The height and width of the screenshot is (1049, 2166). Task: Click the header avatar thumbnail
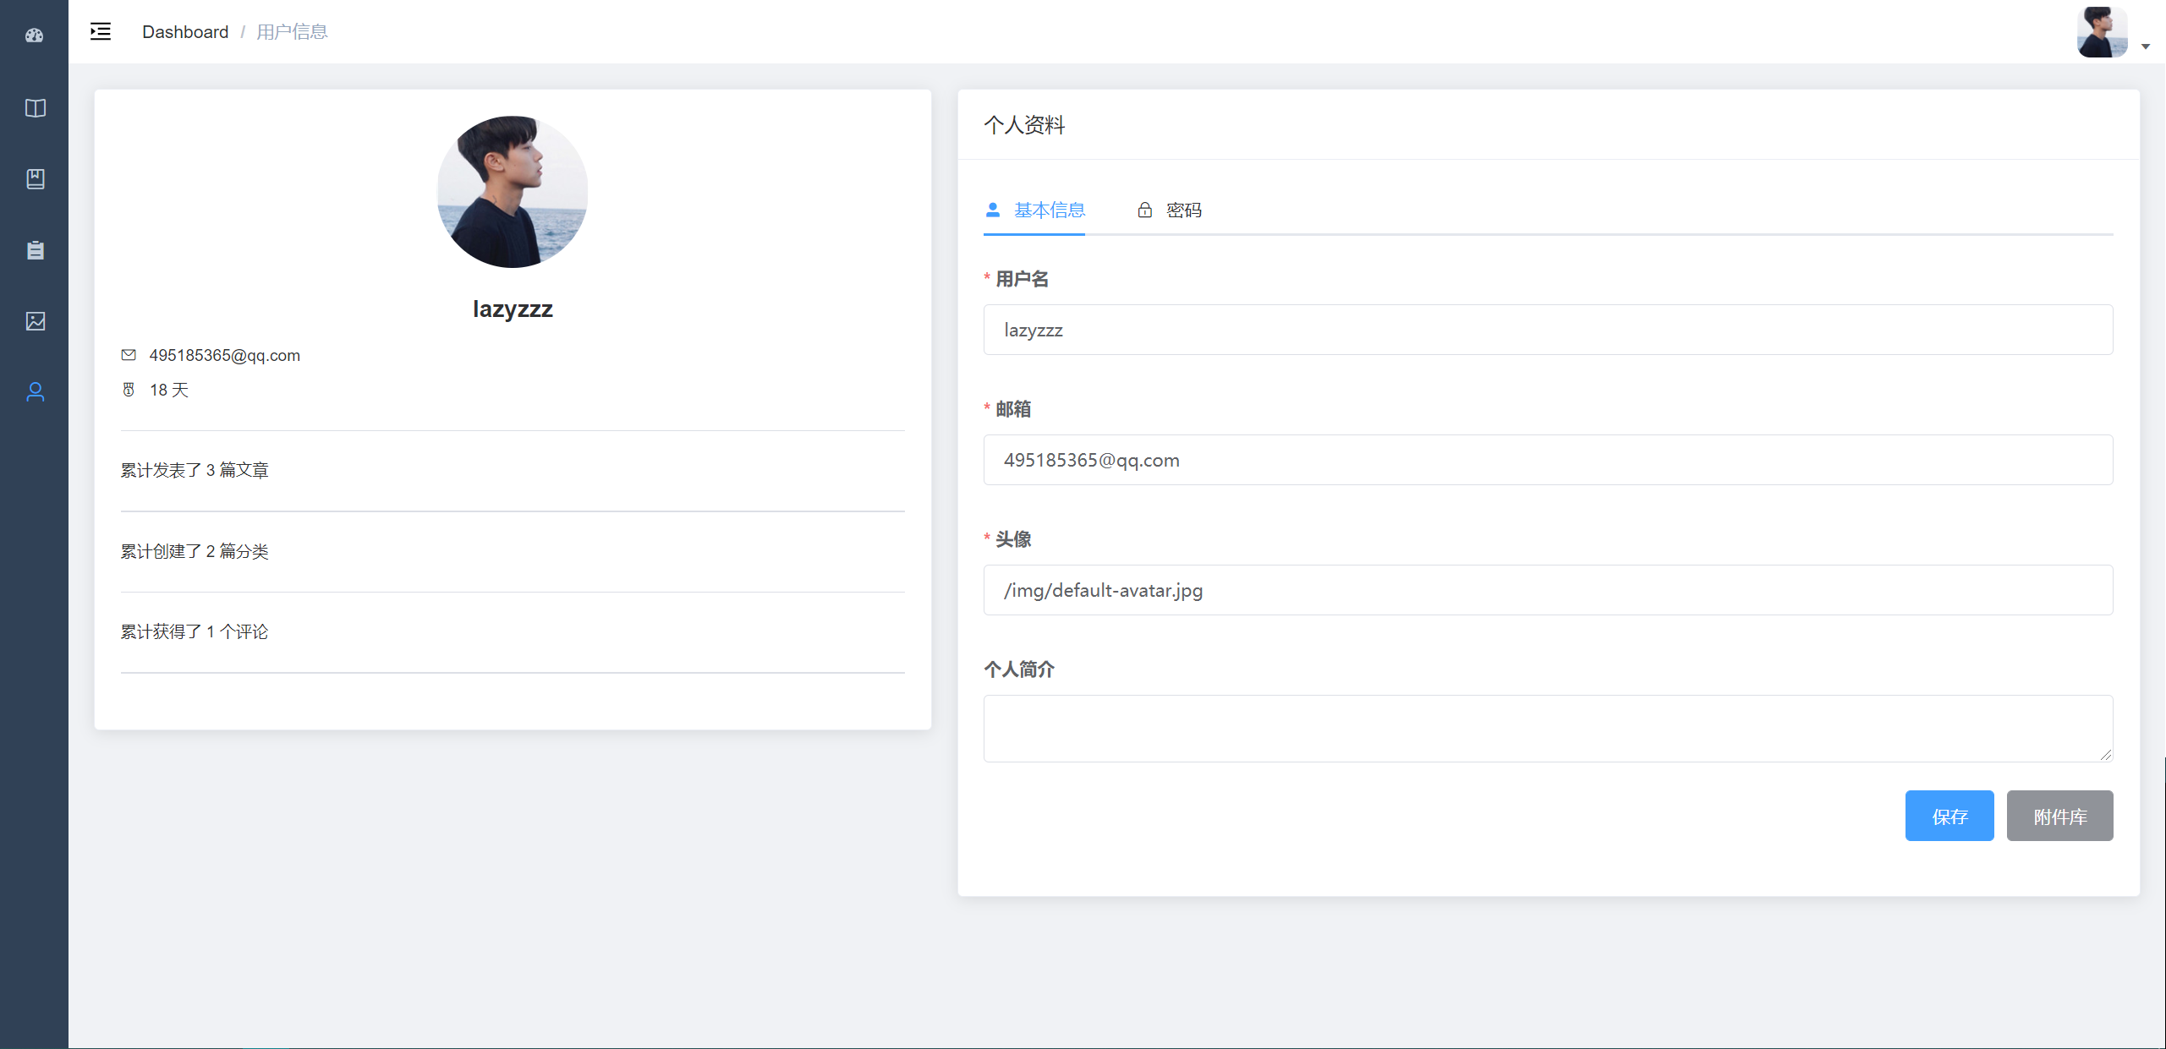pyautogui.click(x=2102, y=32)
